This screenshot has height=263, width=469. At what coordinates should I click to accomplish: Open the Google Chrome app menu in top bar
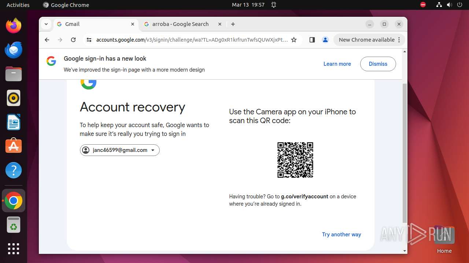point(66,5)
